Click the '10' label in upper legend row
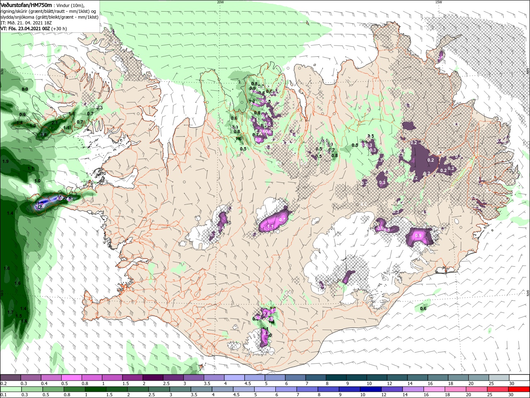530x398 pixels. pos(369,383)
